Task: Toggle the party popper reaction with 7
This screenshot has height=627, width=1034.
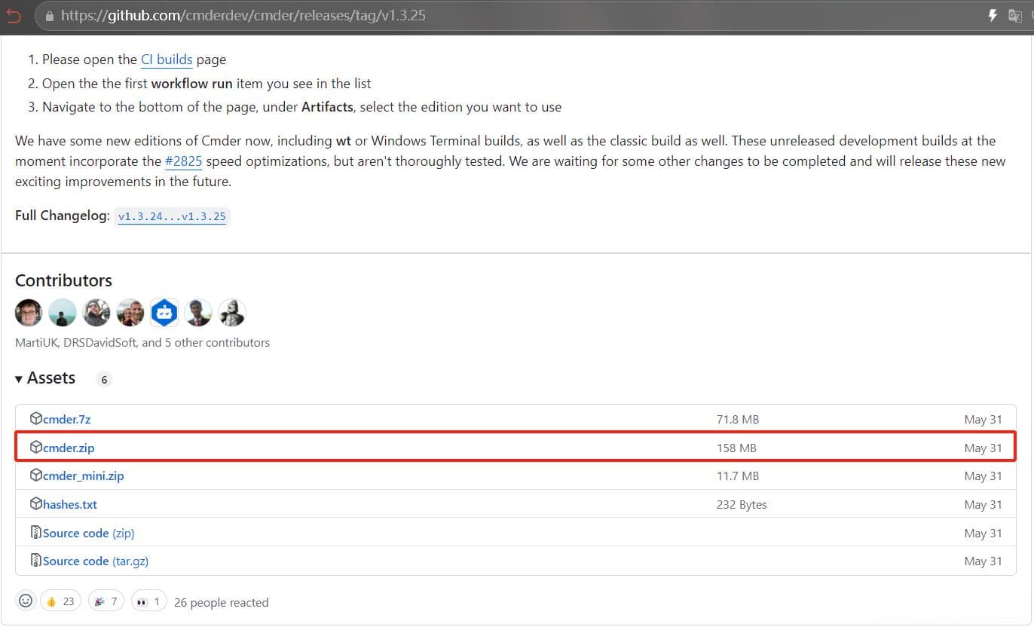Action: 106,601
